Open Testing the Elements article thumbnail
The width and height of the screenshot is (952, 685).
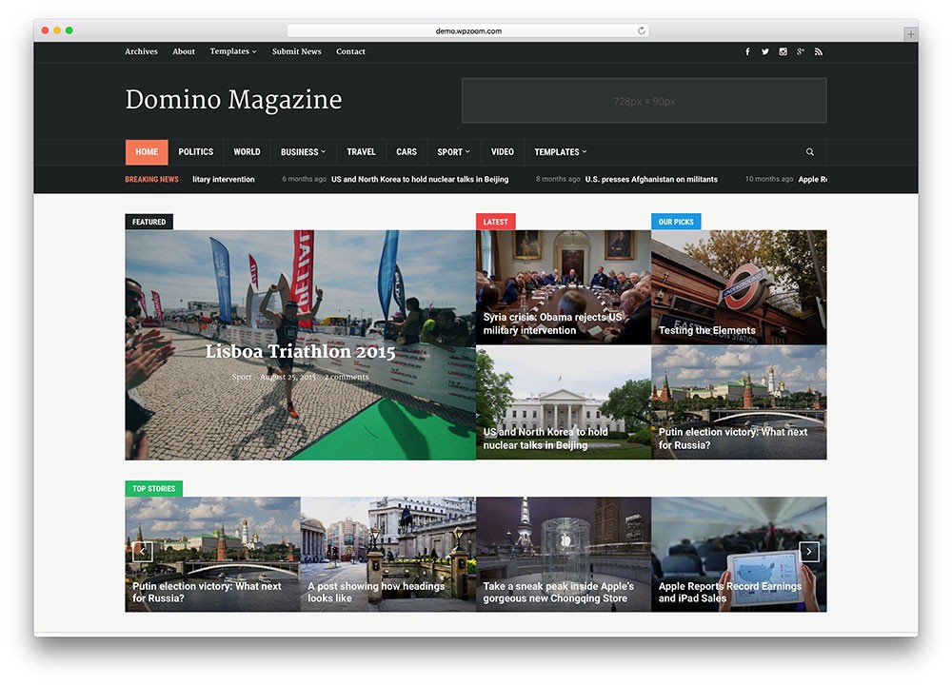[739, 287]
